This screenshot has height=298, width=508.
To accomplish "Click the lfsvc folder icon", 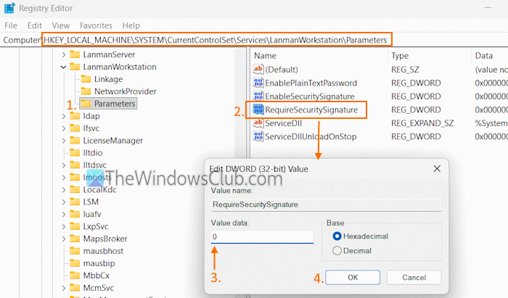I will [x=75, y=128].
